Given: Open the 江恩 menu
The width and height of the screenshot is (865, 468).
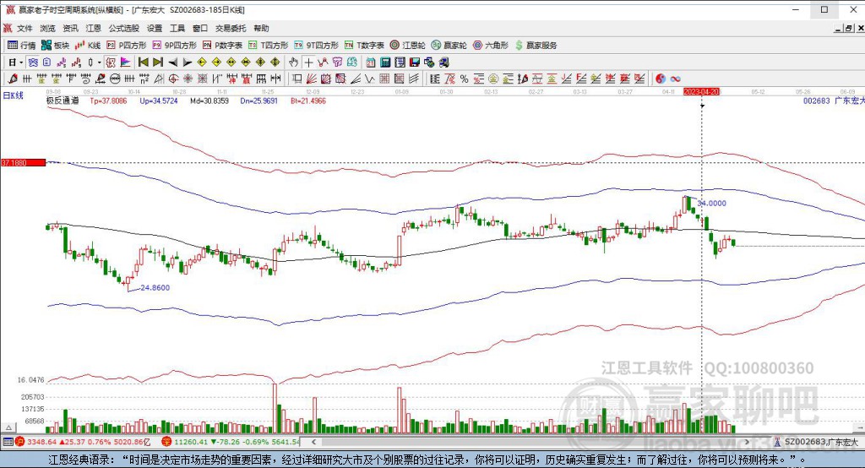Looking at the screenshot, I should point(93,28).
